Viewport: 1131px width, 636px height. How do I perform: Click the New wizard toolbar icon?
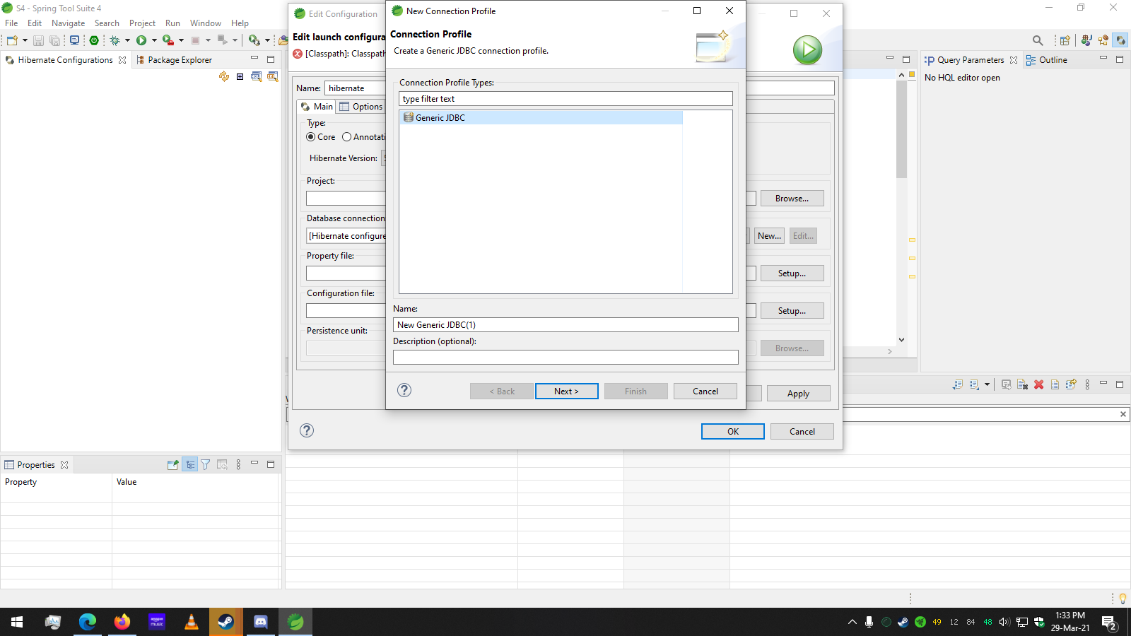(x=12, y=40)
